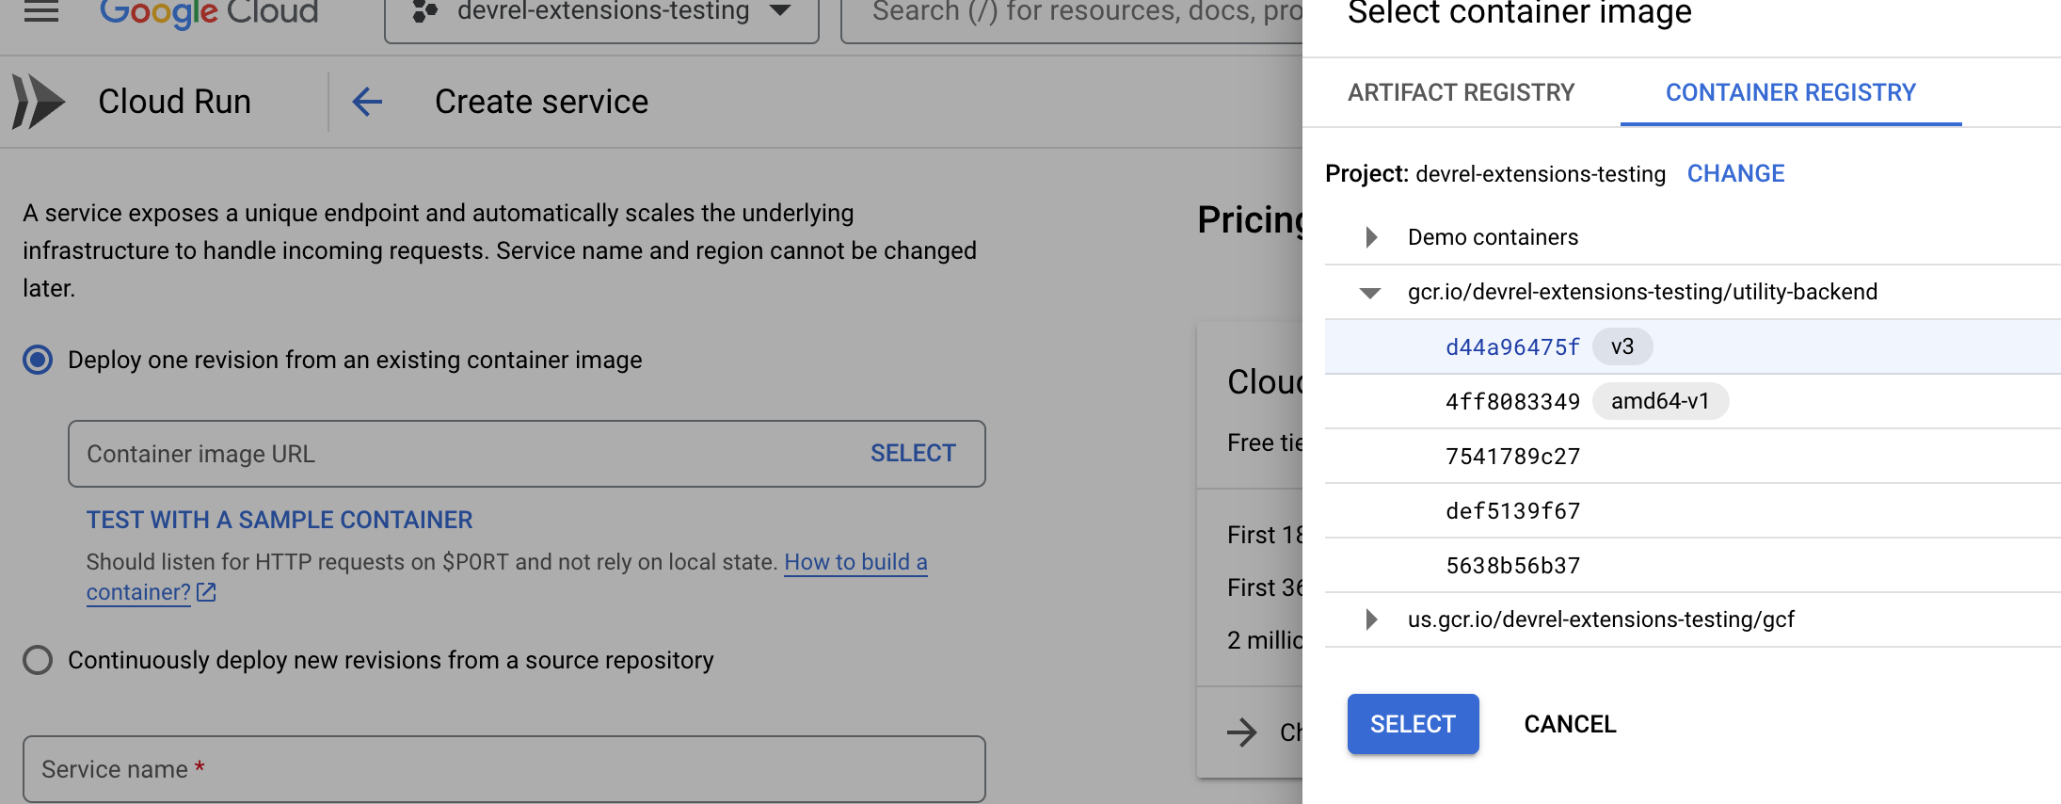Click the external link icon after 'container?'
Viewport: 2061px width, 804px height.
point(207,593)
